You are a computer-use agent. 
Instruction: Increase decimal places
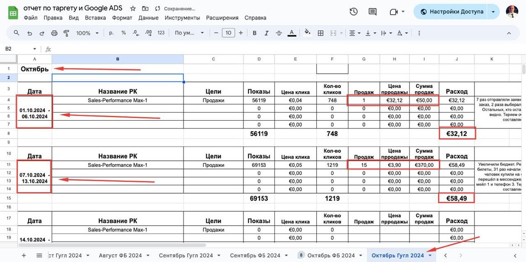tap(148, 33)
